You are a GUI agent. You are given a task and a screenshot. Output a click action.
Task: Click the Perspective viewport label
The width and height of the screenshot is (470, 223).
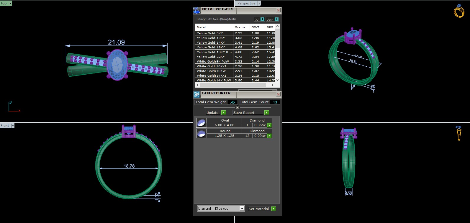[246, 3]
